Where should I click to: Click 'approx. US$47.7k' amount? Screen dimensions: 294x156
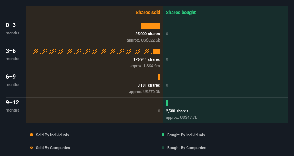(181, 117)
